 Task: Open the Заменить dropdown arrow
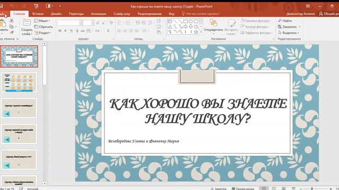point(300,27)
